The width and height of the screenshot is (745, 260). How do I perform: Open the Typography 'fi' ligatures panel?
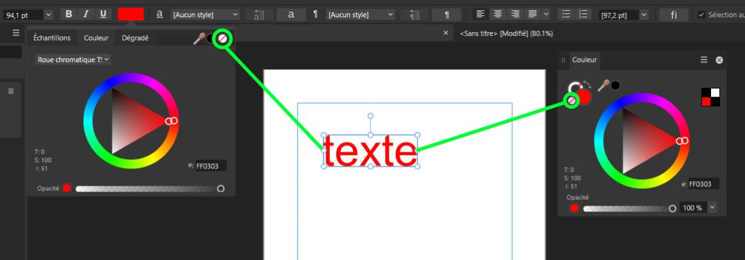click(674, 15)
